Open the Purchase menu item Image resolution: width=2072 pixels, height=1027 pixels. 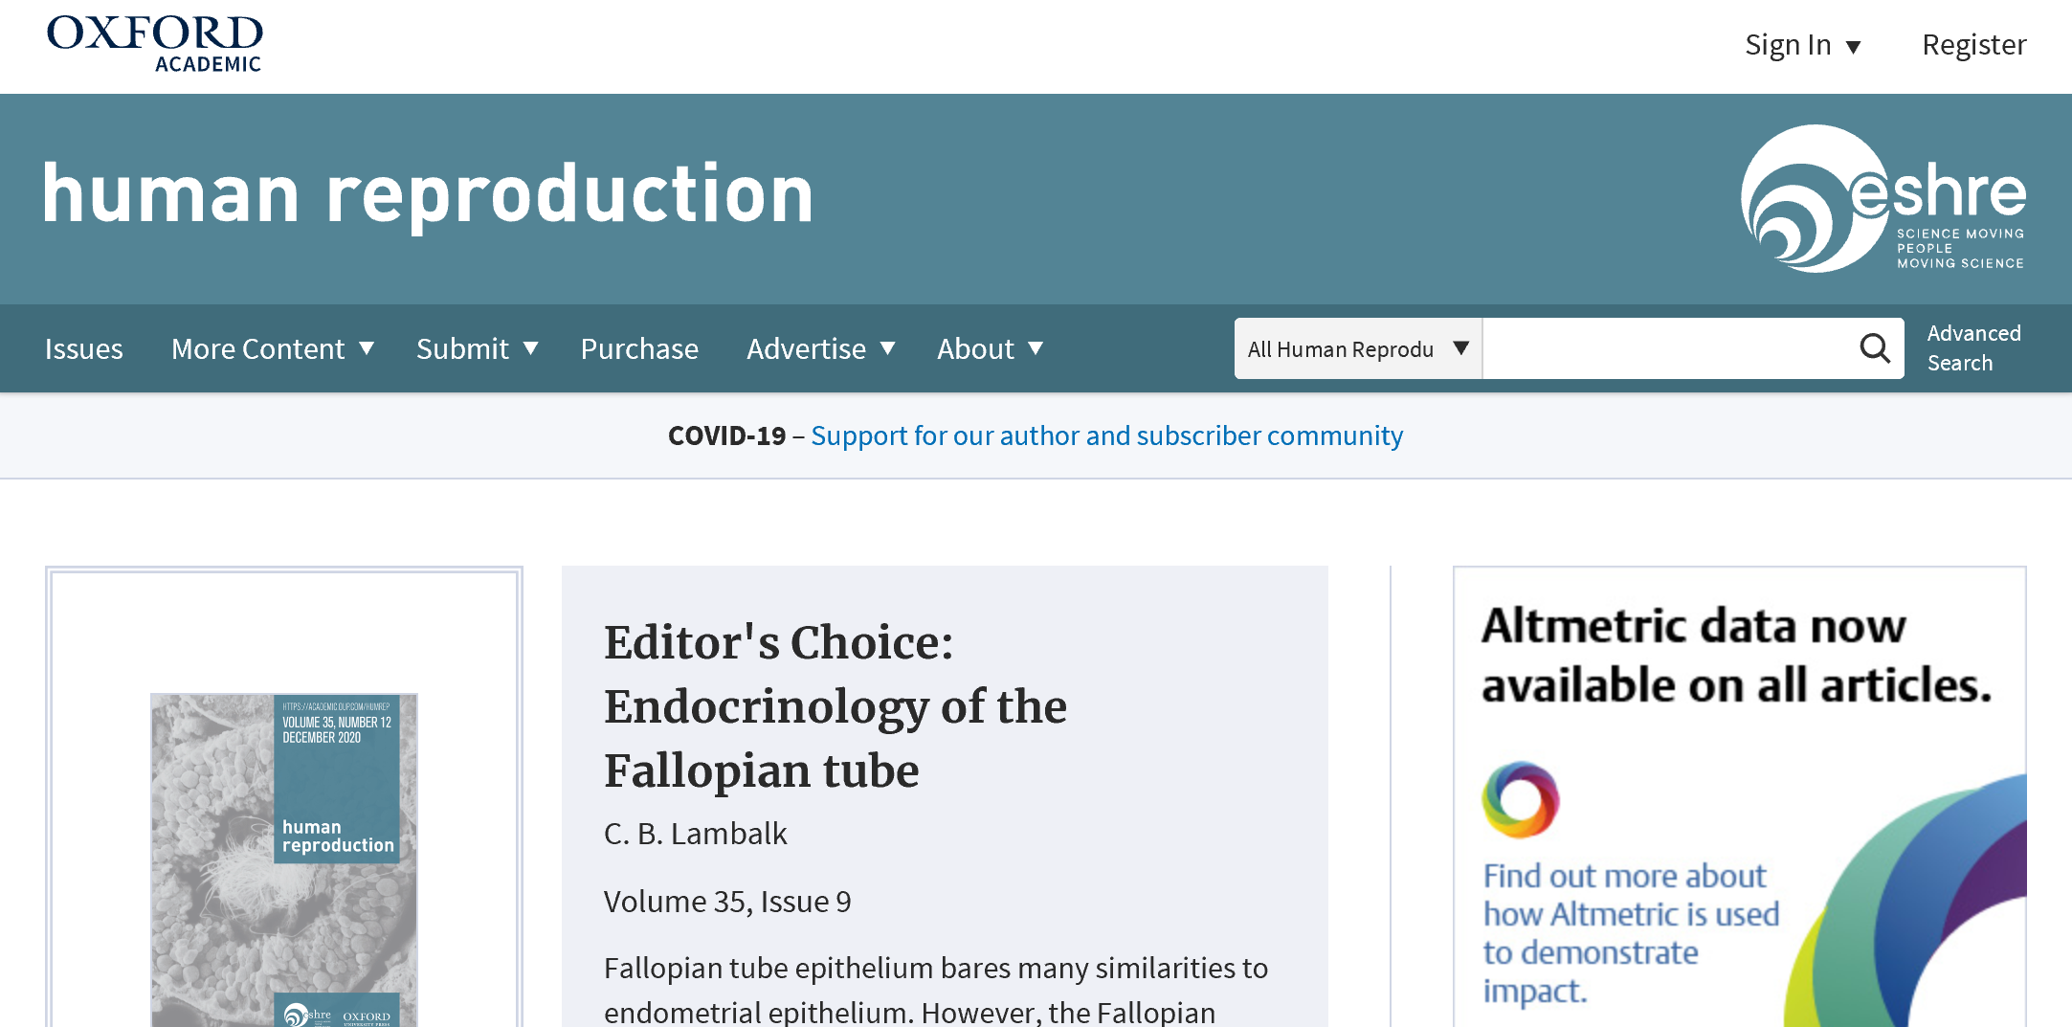point(639,348)
